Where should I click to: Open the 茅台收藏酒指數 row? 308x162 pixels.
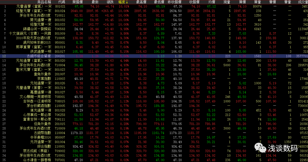(x=154, y=106)
